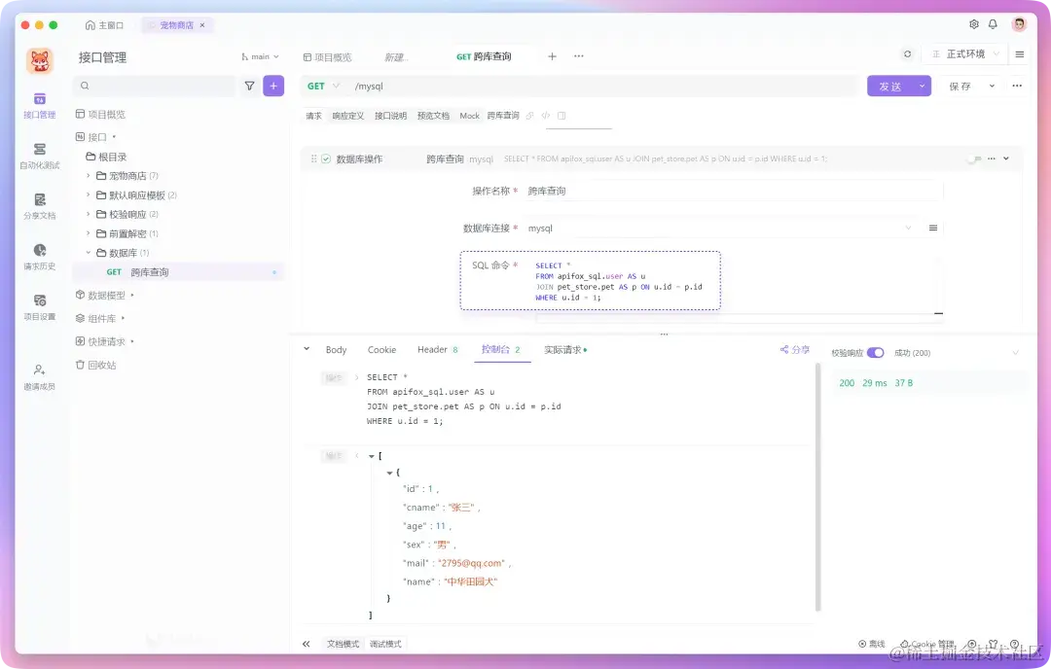The width and height of the screenshot is (1051, 669).
Task: Open the 发送 button dropdown arrow
Action: click(922, 86)
